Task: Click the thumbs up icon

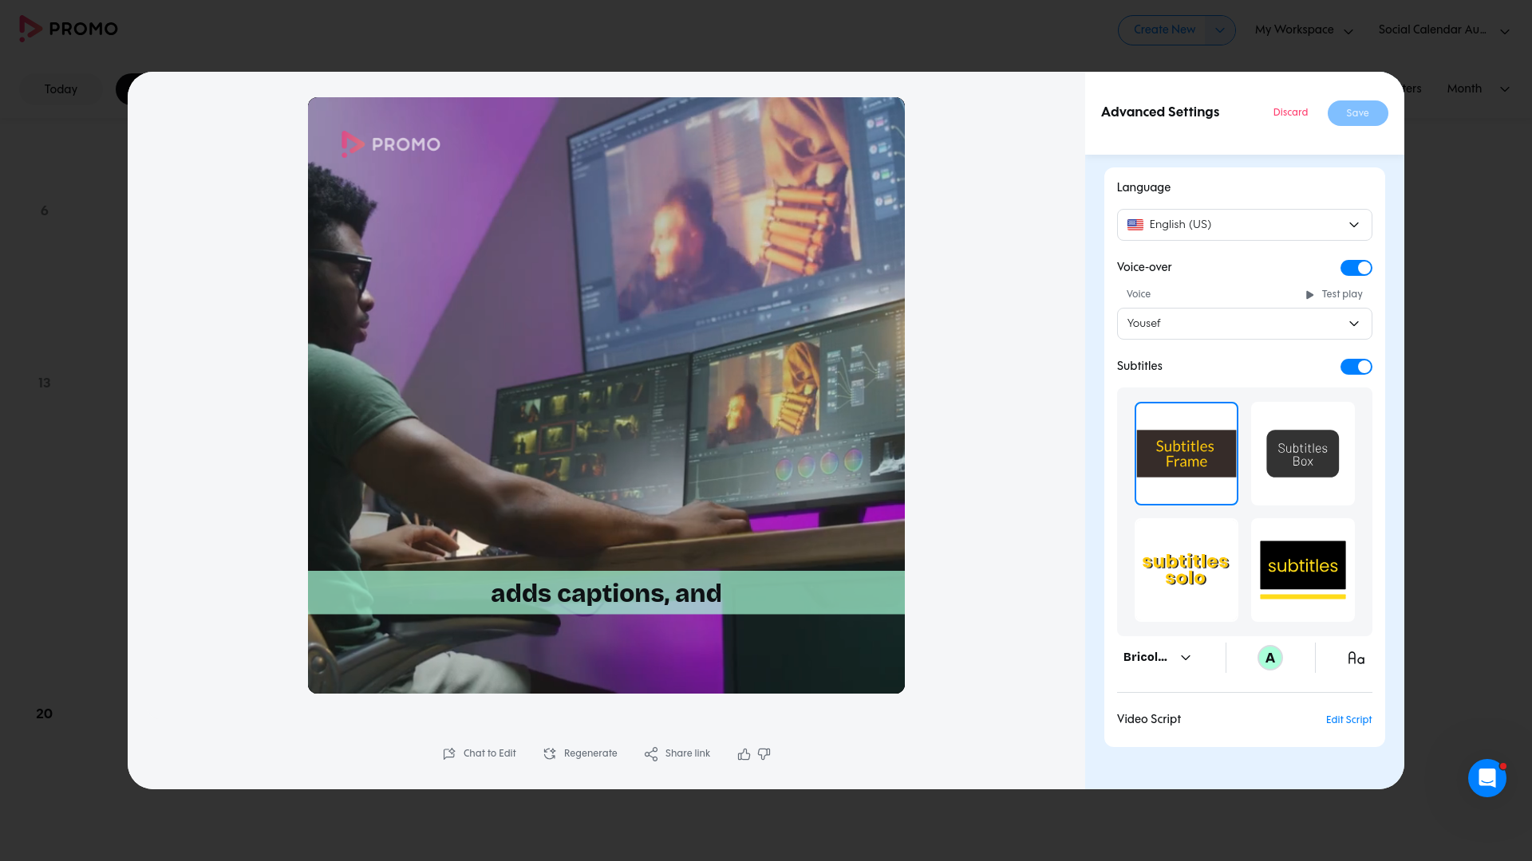Action: pos(744,754)
